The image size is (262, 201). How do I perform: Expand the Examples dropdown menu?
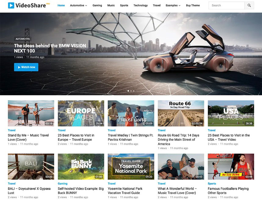(x=173, y=5)
